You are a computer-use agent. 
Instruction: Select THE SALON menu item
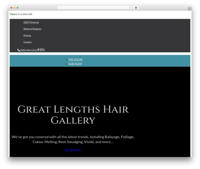(75, 60)
